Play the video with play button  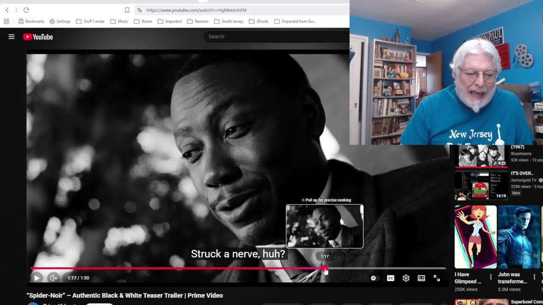[37, 278]
